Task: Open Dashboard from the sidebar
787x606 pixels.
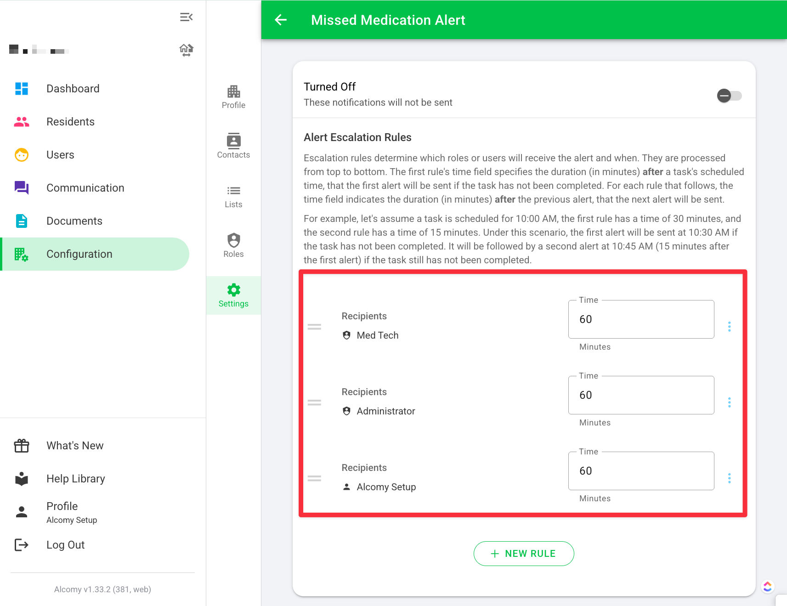Action: (x=95, y=89)
